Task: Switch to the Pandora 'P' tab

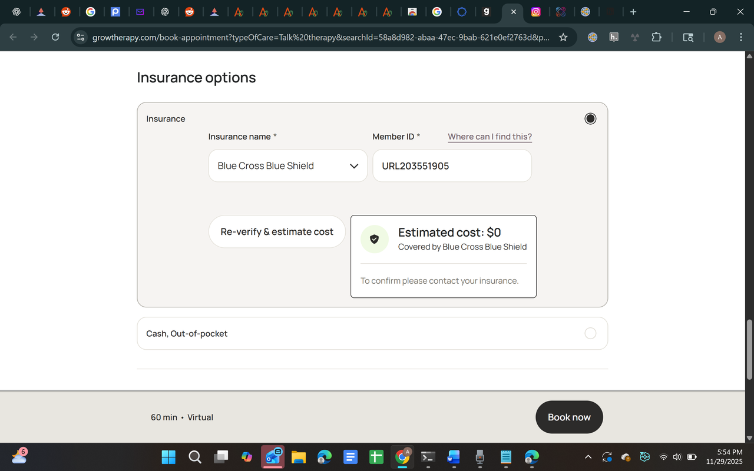Action: [115, 12]
